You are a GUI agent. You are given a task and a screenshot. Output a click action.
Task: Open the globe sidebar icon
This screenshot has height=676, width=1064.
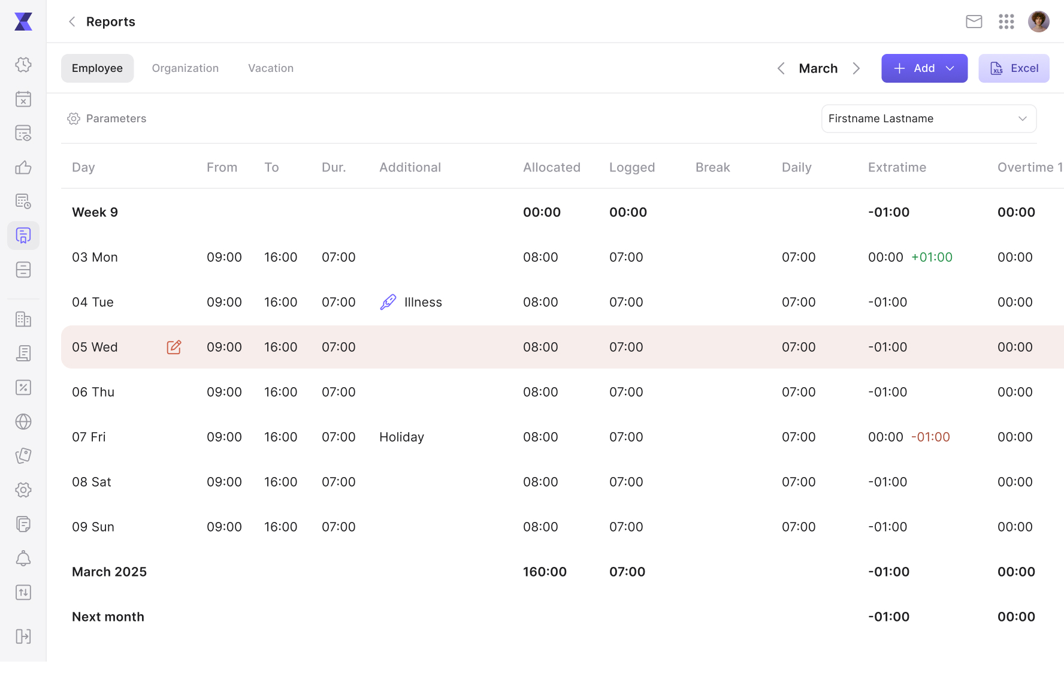[x=23, y=421]
